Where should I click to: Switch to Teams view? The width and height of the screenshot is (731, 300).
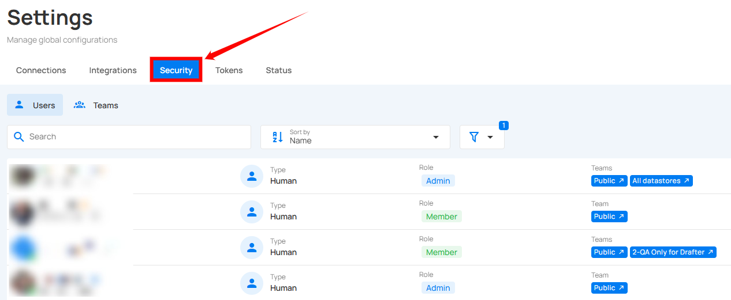point(96,105)
